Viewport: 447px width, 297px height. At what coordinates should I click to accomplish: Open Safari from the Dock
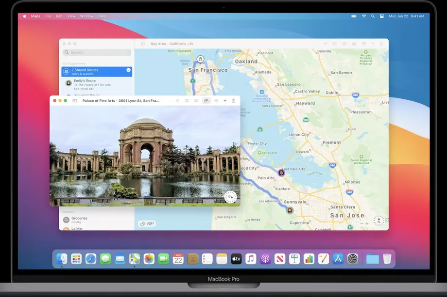click(91, 259)
